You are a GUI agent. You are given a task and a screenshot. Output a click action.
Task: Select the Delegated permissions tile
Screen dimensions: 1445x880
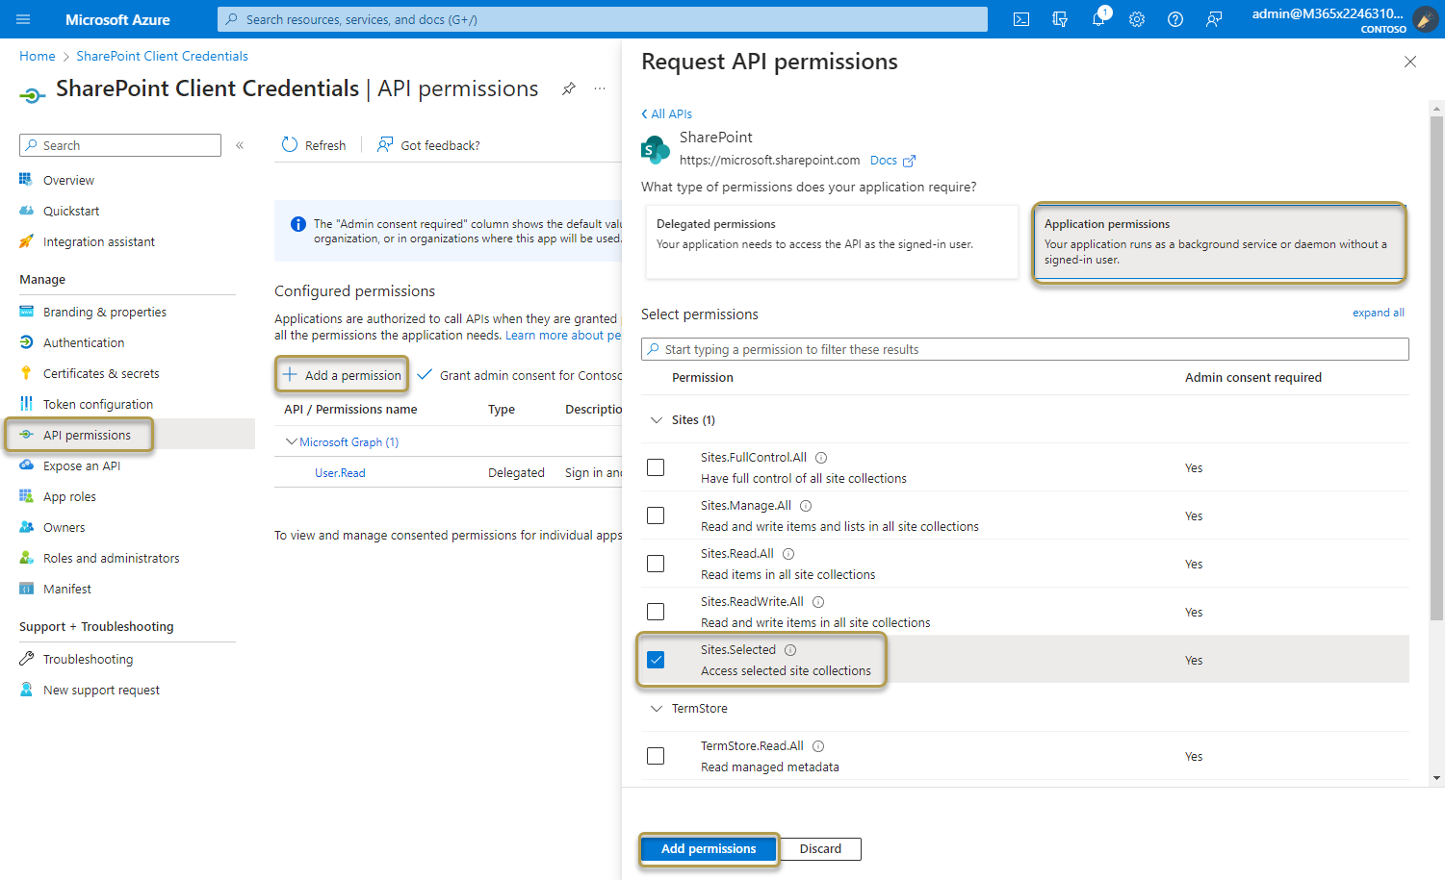click(831, 241)
